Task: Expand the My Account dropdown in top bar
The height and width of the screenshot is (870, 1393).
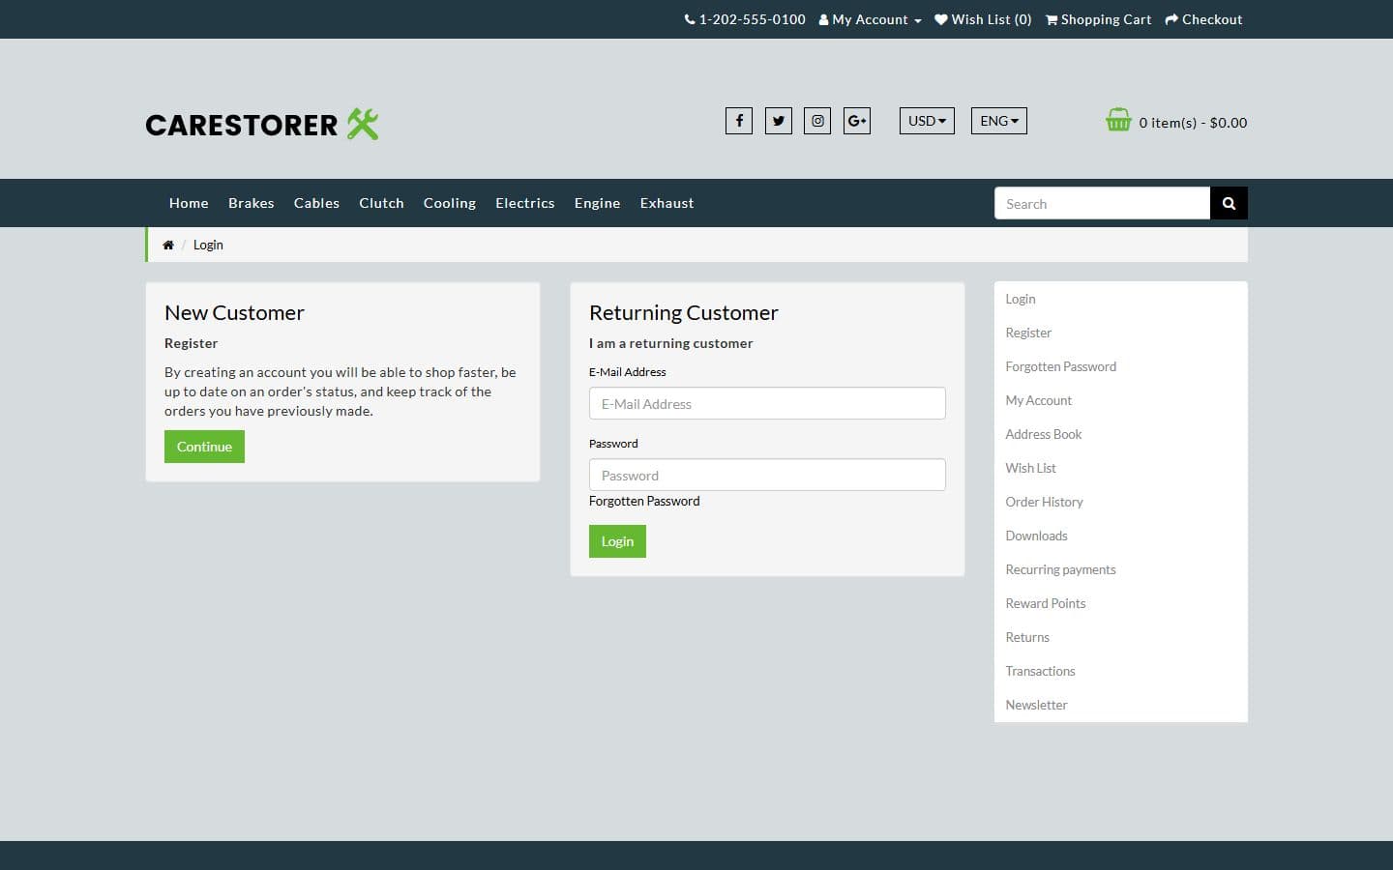Action: pyautogui.click(x=870, y=19)
